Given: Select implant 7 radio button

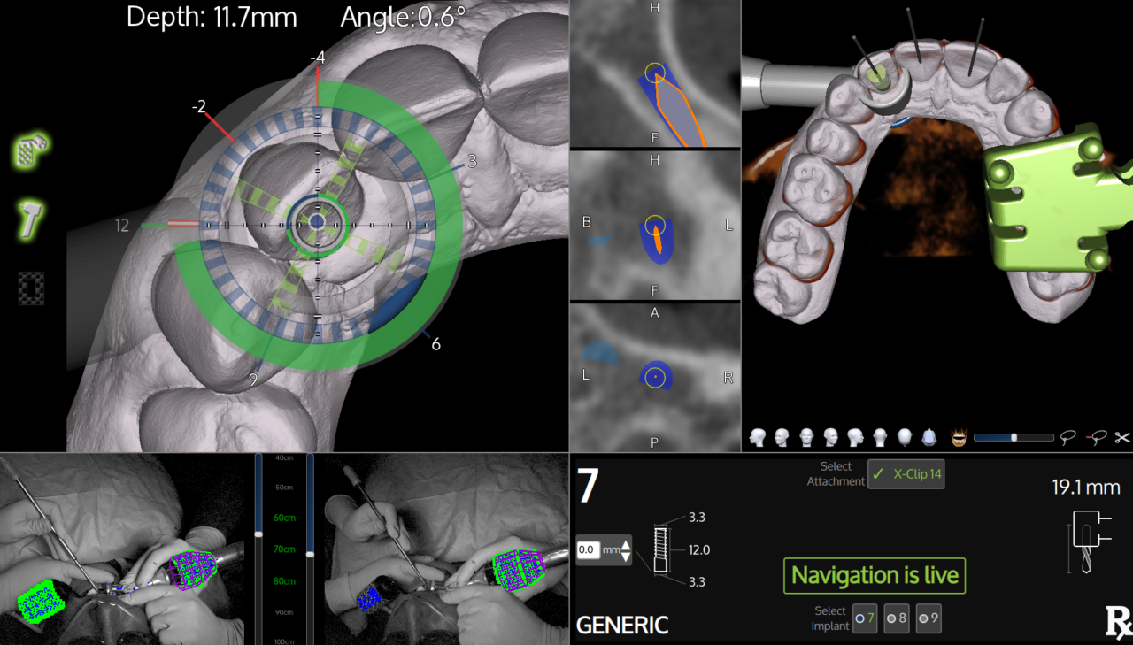Looking at the screenshot, I should pyautogui.click(x=864, y=618).
